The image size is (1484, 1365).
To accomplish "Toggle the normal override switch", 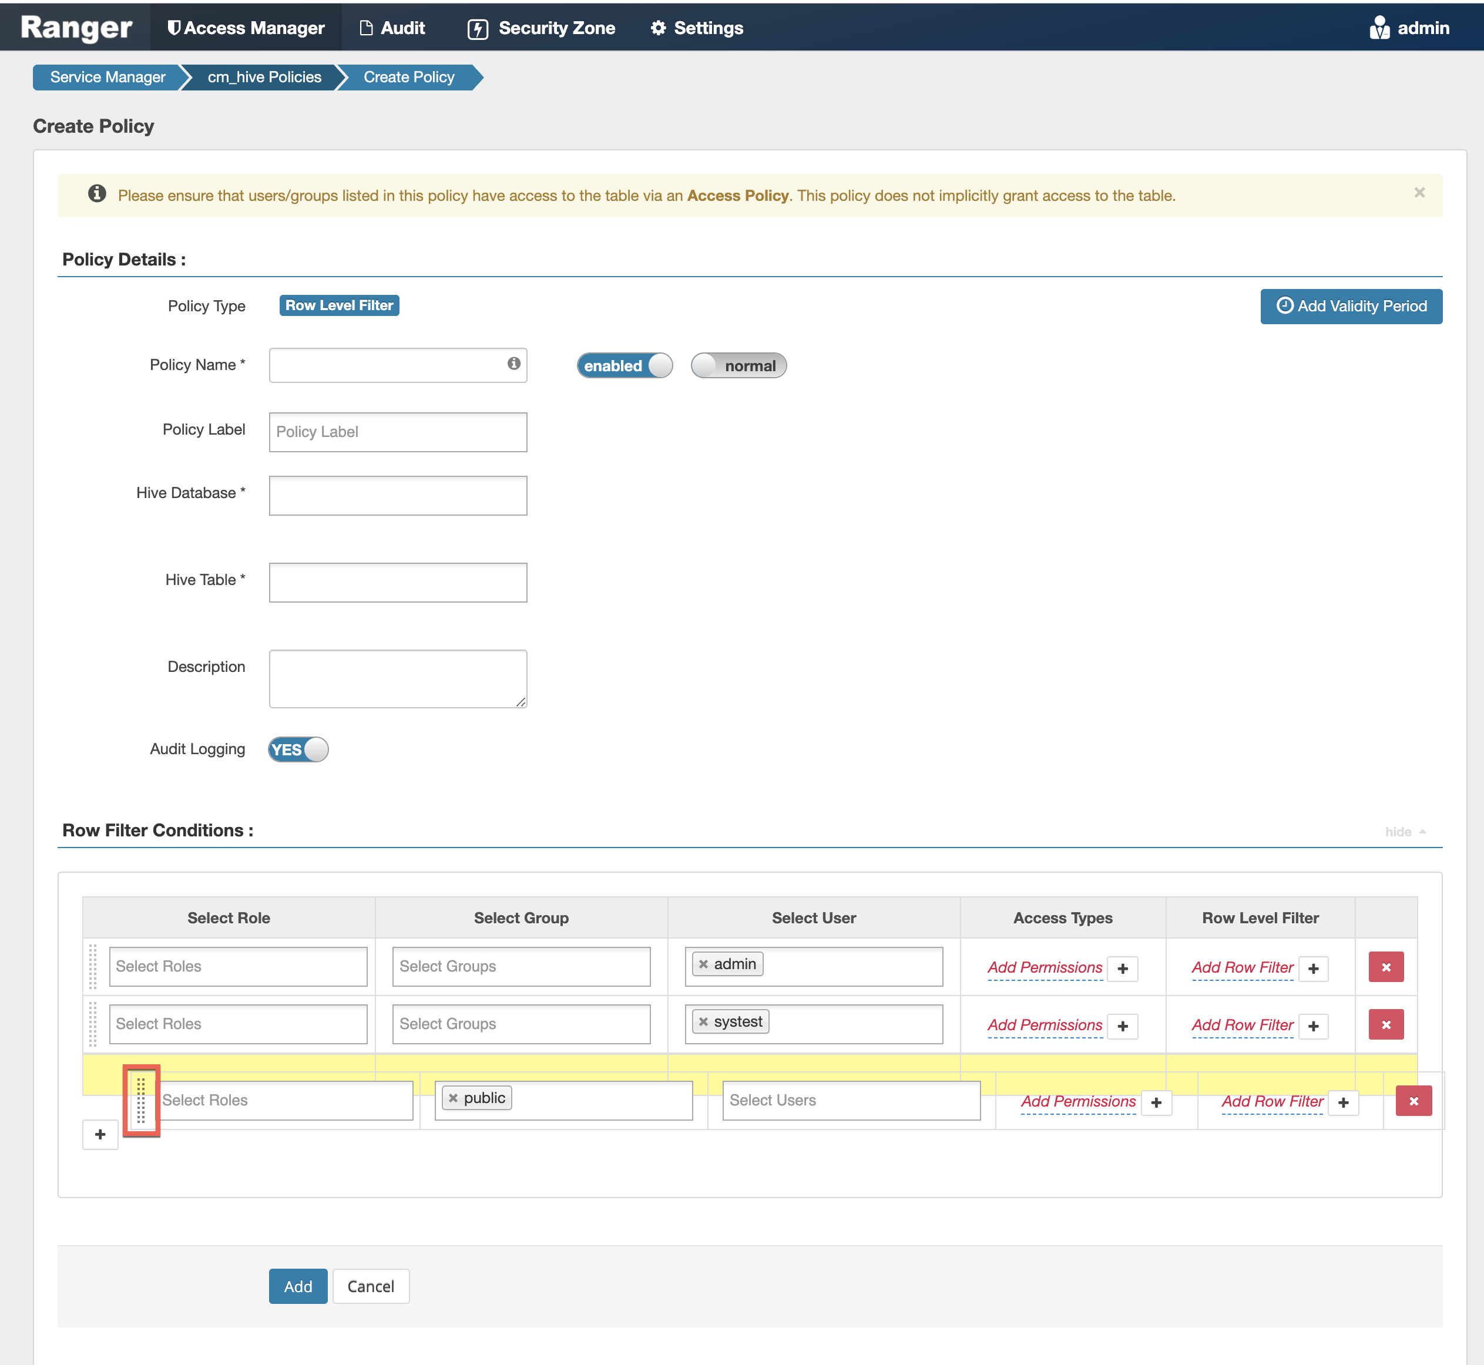I will click(738, 365).
